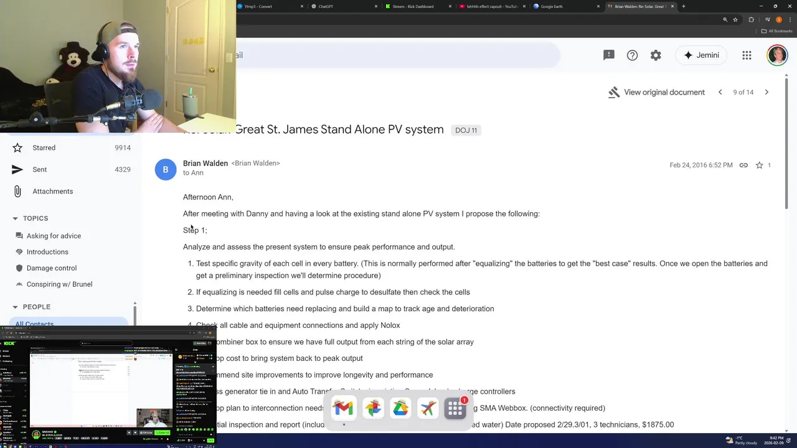Open Google Drive icon in dock
797x448 pixels.
(x=400, y=408)
